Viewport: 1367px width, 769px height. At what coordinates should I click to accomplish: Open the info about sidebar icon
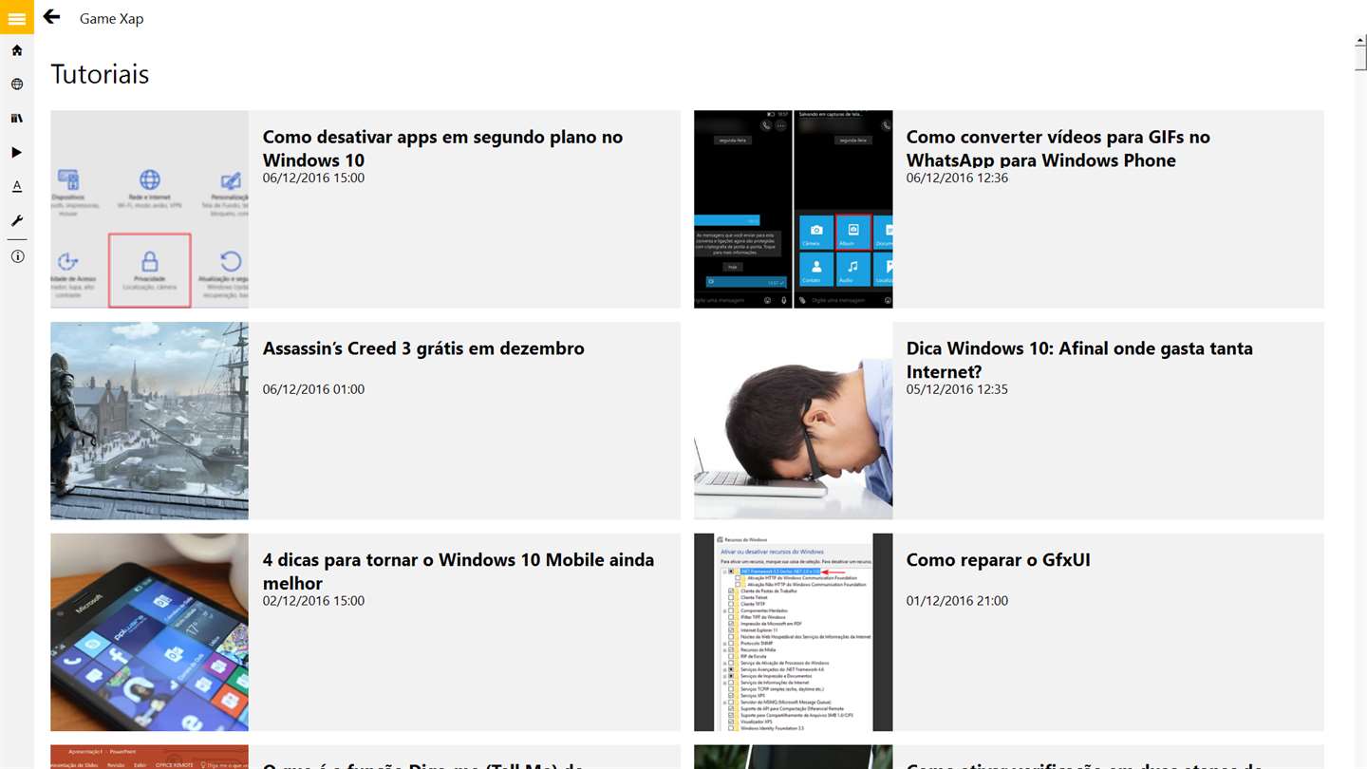point(17,256)
